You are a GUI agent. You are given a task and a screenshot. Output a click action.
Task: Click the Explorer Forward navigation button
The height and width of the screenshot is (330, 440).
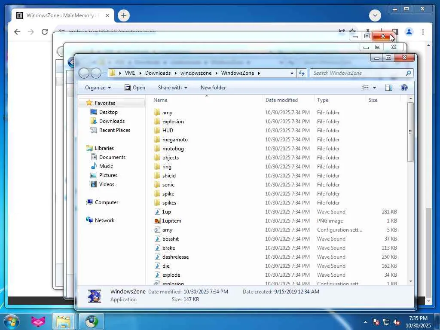pos(96,73)
